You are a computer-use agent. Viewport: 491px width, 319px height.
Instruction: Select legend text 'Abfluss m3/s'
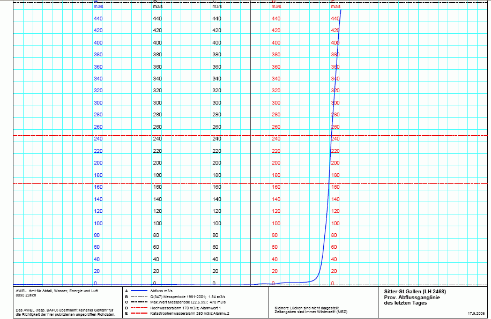[161, 291]
